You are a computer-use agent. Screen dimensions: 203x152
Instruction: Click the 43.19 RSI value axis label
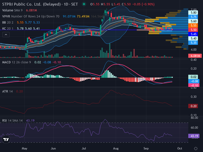[x=194, y=136]
